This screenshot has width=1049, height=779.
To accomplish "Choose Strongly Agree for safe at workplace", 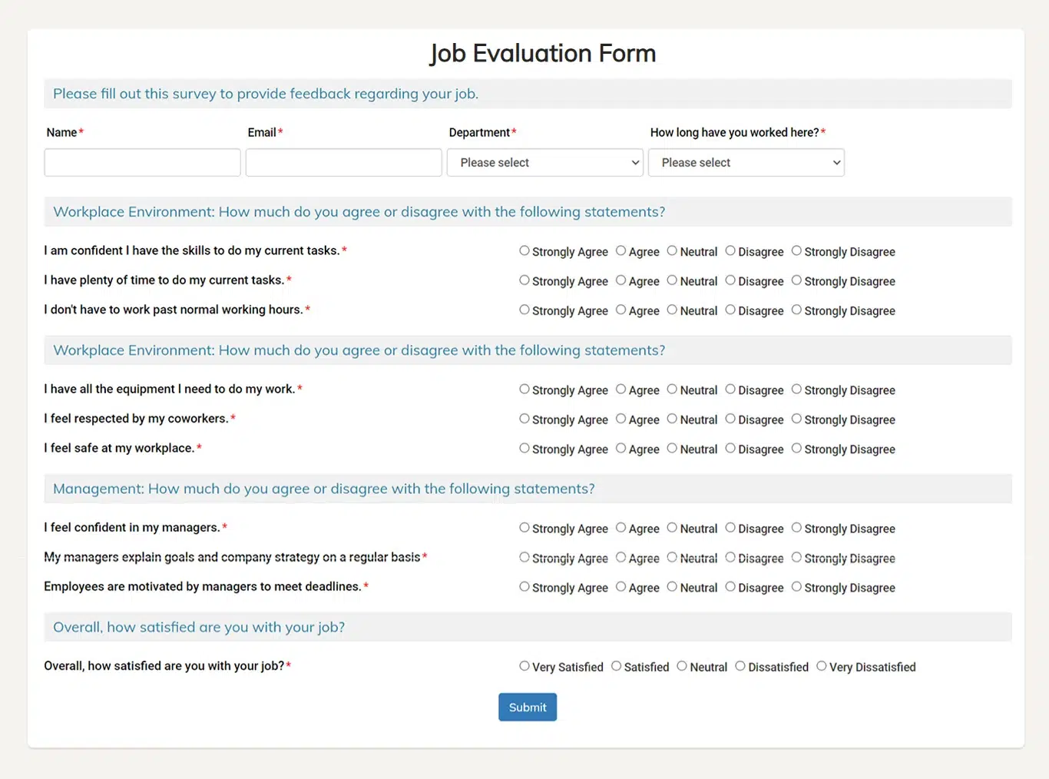I will coord(524,448).
